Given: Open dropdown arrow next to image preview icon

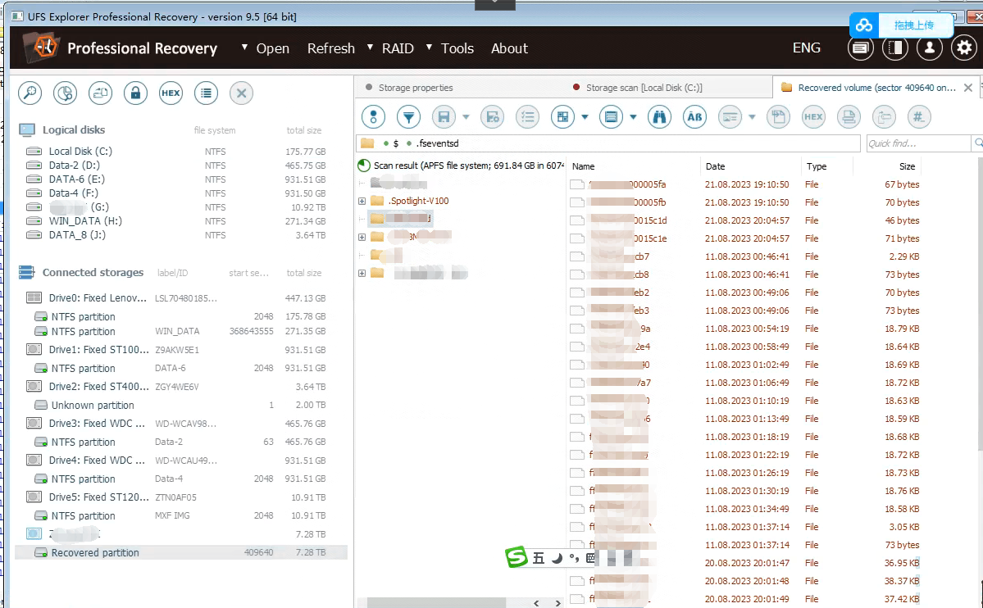Looking at the screenshot, I should 752,117.
